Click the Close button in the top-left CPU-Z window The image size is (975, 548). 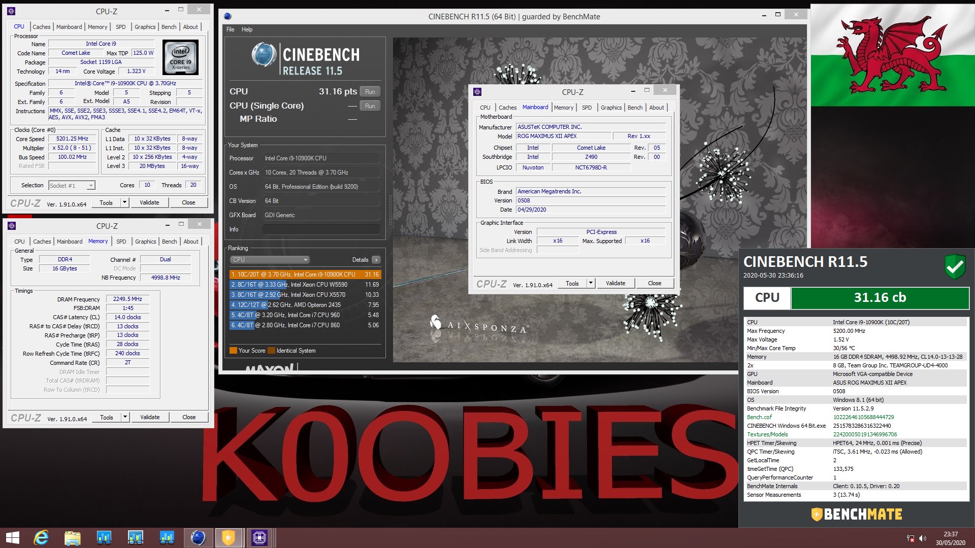coord(188,202)
